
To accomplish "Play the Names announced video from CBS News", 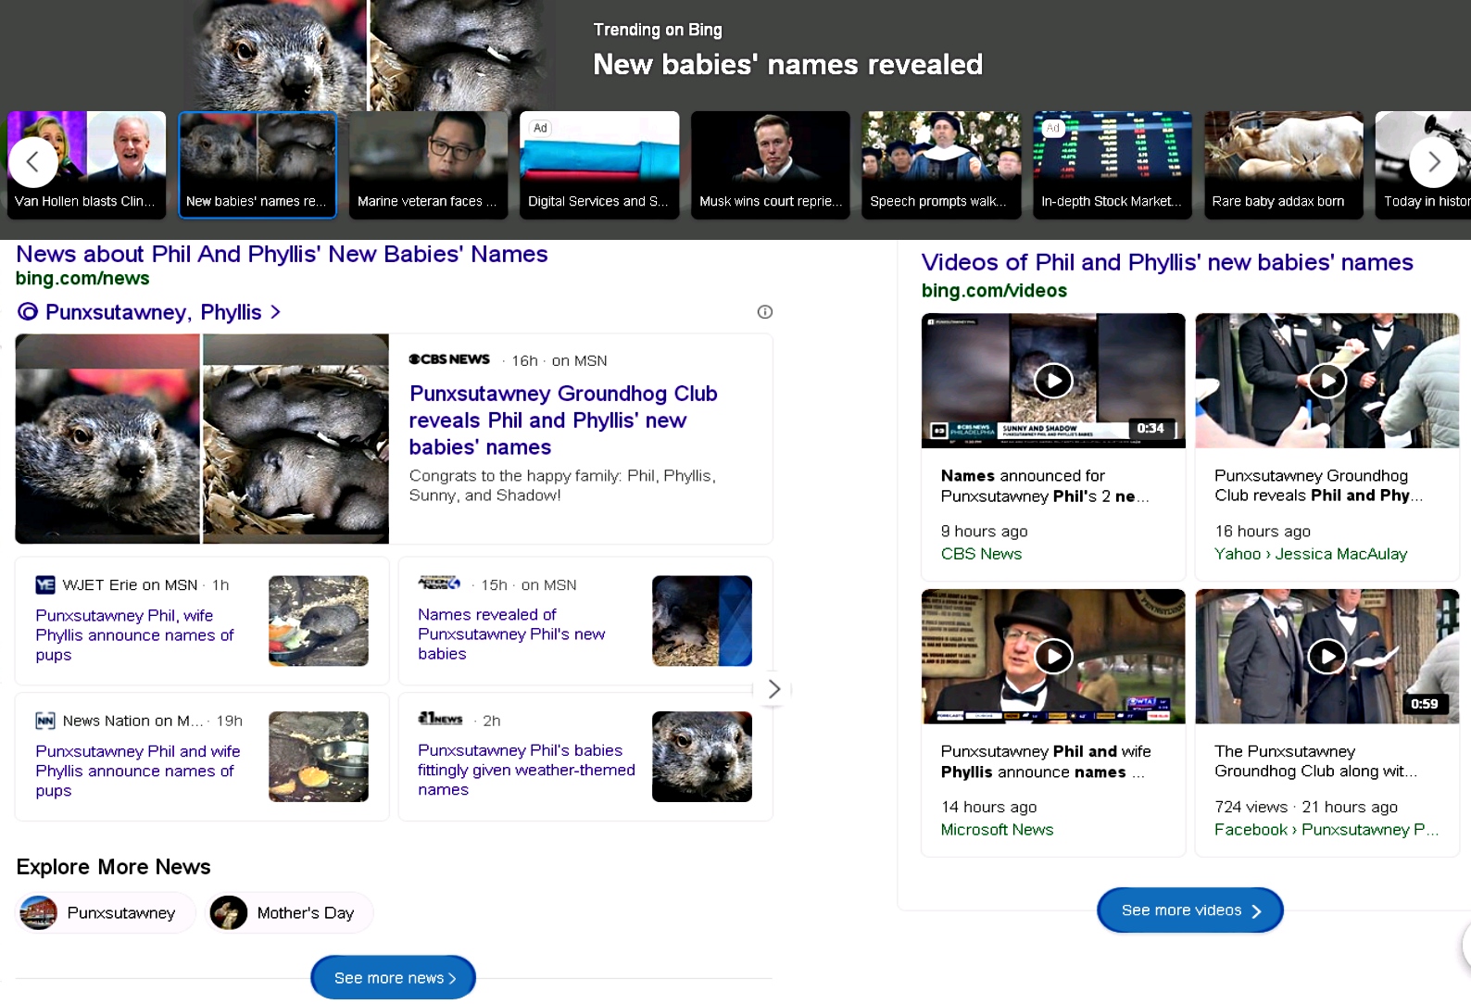I will (x=1053, y=381).
